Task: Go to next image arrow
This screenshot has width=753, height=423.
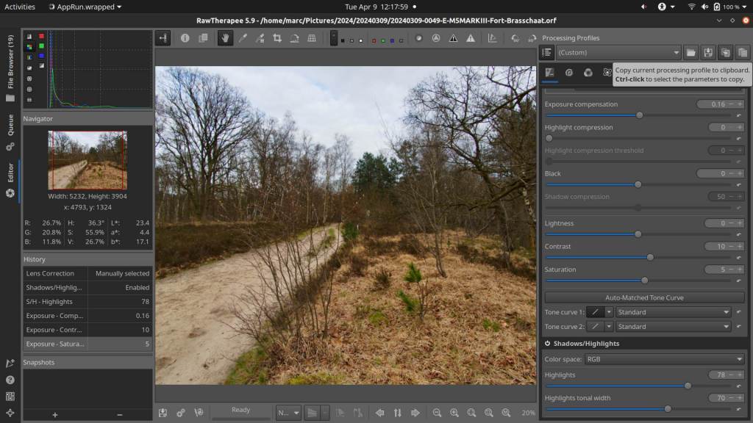Action: pos(415,413)
